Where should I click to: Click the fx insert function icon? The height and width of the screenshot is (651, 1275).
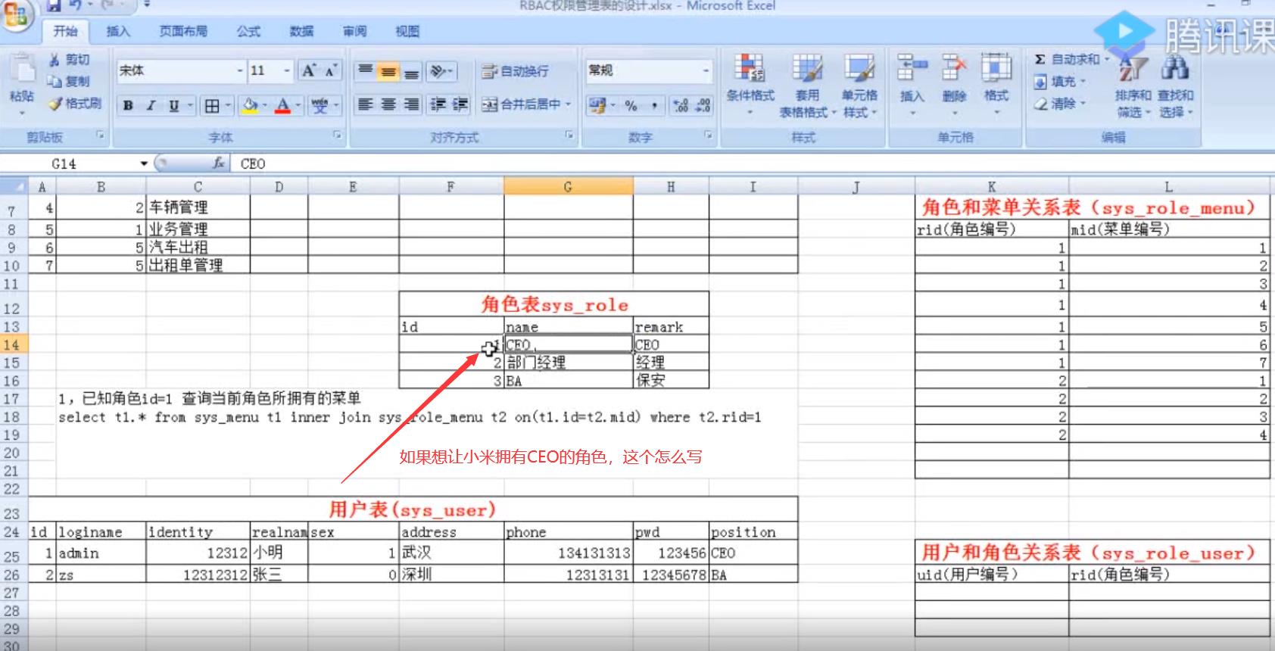[219, 163]
